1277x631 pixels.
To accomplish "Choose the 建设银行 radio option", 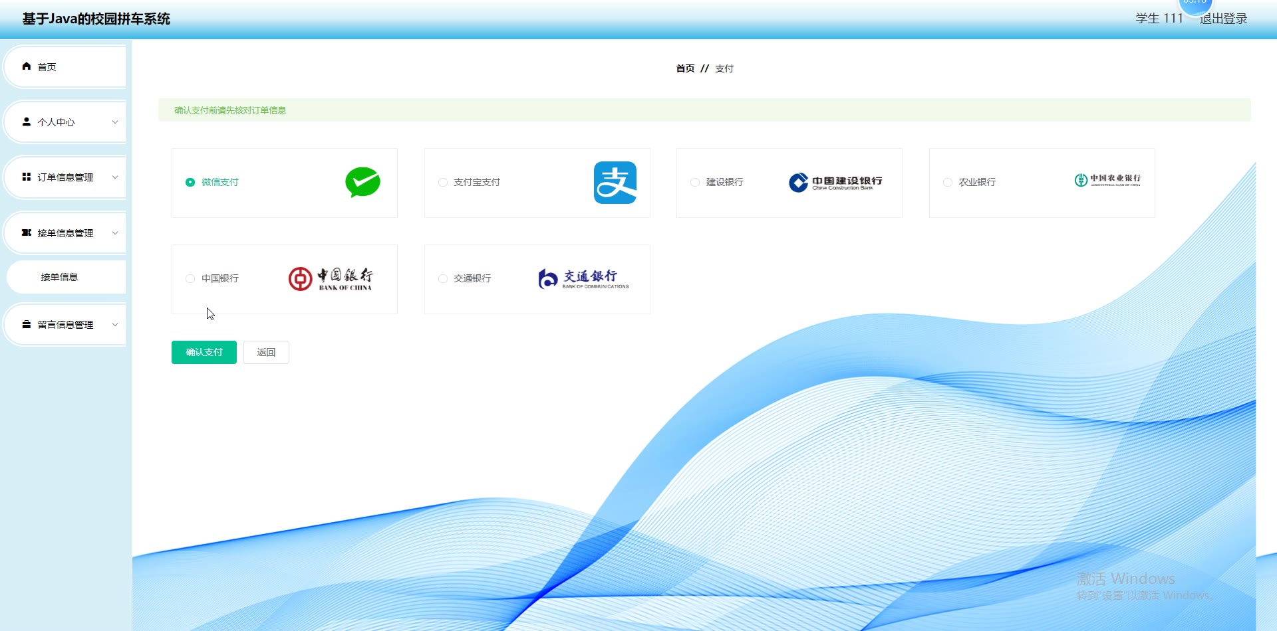I will (x=695, y=182).
